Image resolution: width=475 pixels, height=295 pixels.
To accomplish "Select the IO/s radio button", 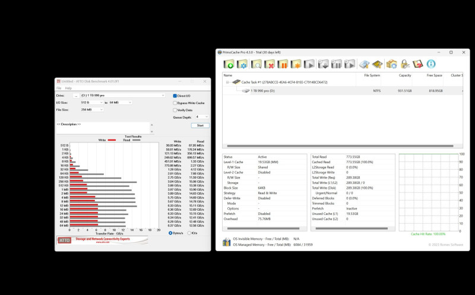I will click(189, 233).
